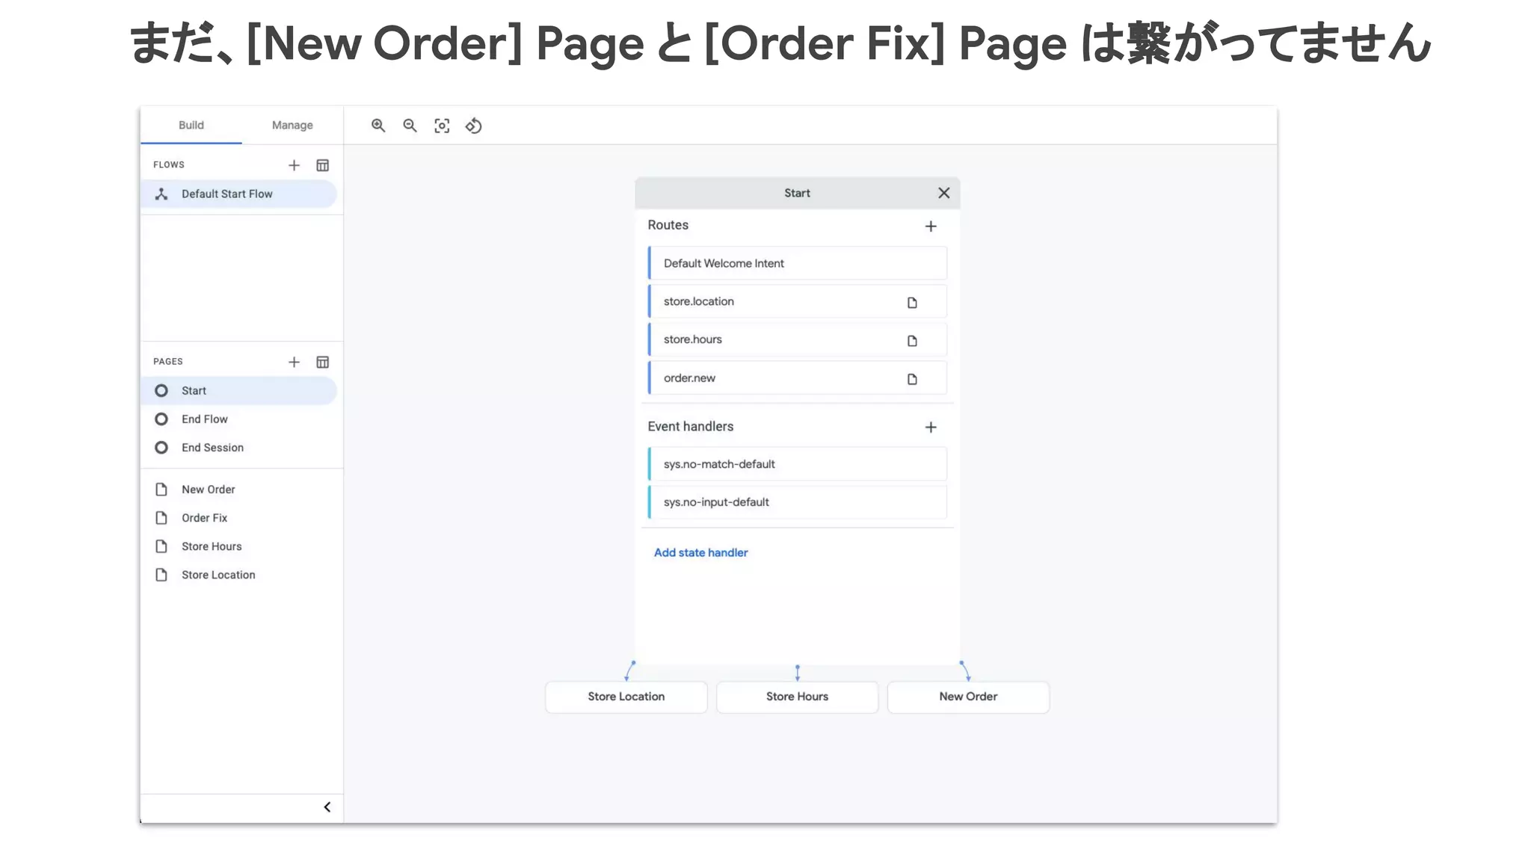Close the Start page panel
This screenshot has height=861, width=1531.
[944, 193]
